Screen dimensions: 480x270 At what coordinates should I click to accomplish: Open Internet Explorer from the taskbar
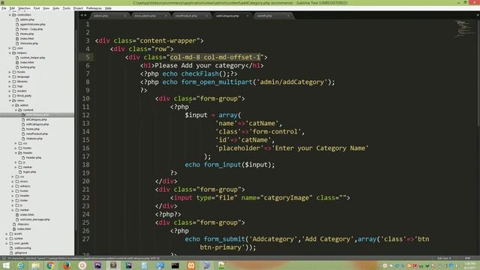click(20, 265)
